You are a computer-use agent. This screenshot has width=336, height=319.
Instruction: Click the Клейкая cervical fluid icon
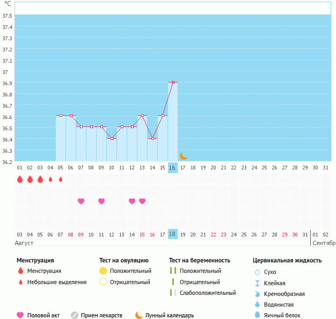258,283
